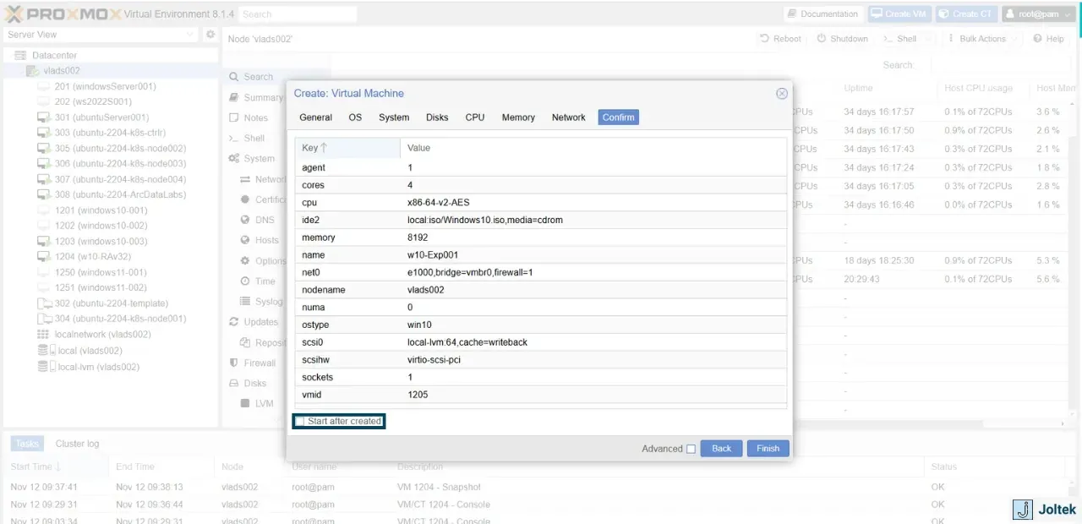Open the Documentation link
Viewport: 1082px width, 524px height.
(x=822, y=14)
